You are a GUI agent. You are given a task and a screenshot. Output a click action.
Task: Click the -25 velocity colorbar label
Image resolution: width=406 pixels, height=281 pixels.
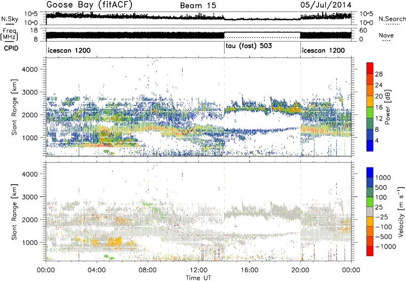tap(383, 217)
